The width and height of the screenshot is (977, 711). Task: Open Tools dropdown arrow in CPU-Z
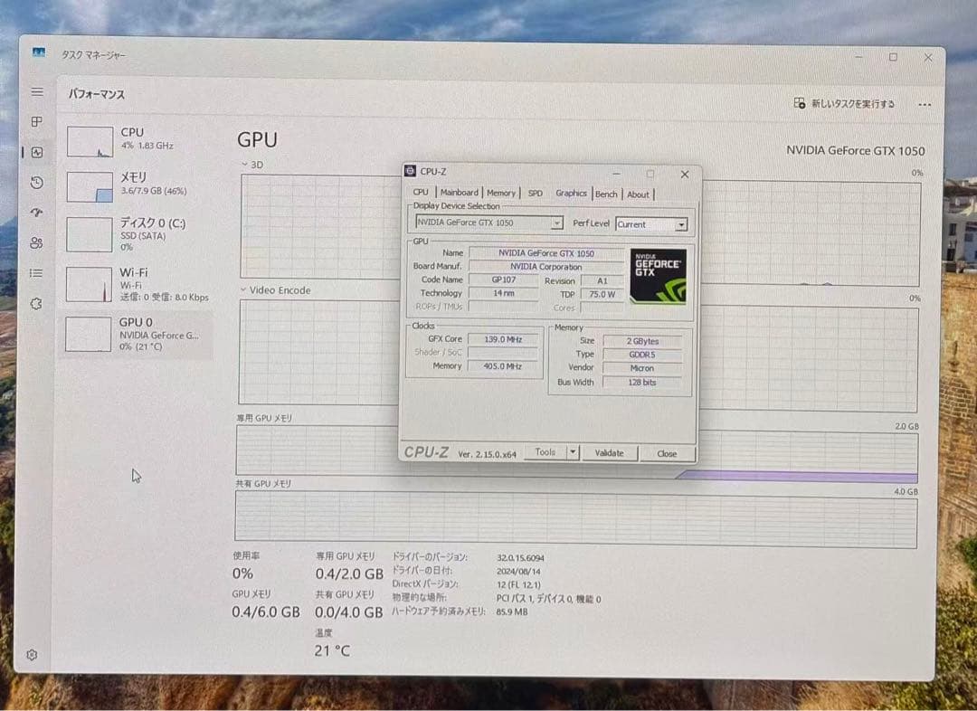(572, 451)
